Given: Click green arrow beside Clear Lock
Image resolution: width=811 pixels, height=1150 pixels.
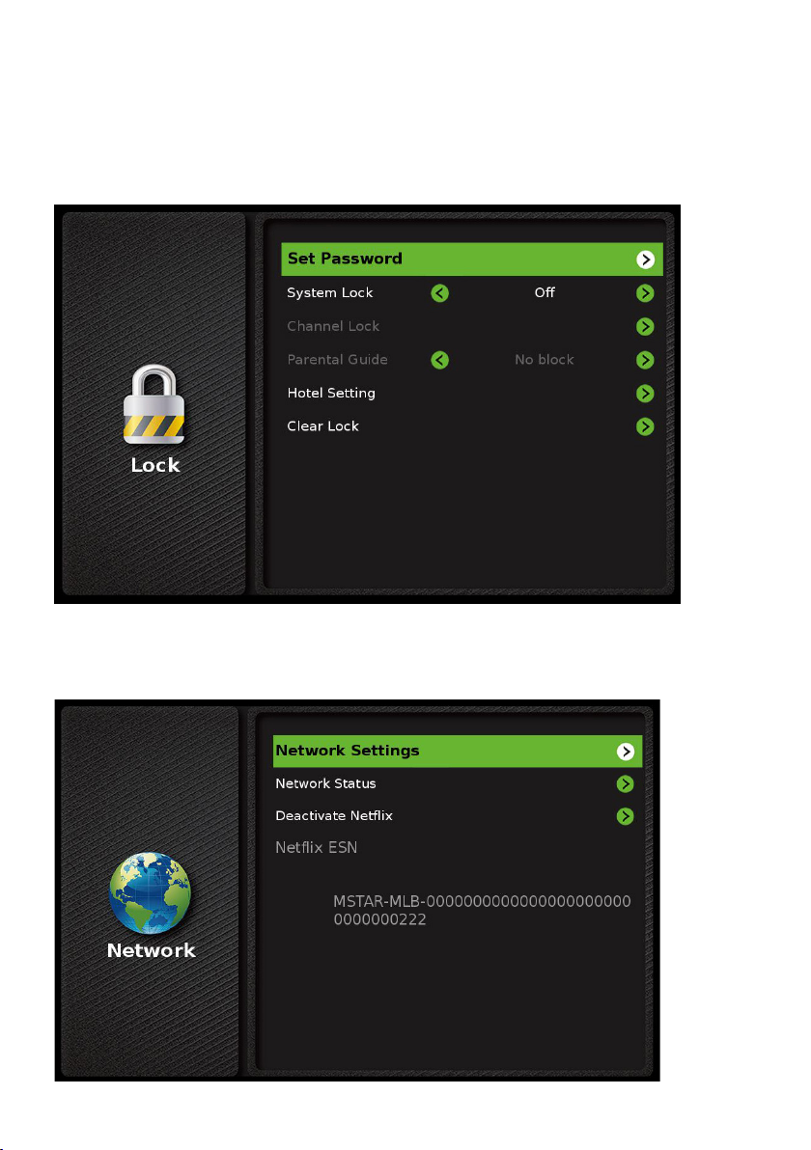Looking at the screenshot, I should click(645, 426).
